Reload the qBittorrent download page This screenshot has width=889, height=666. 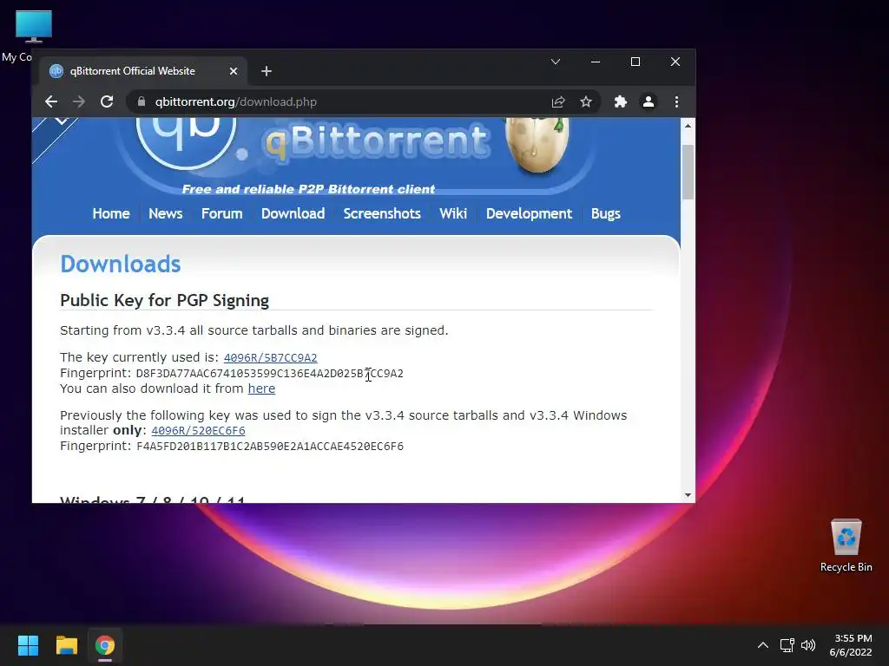tap(107, 102)
